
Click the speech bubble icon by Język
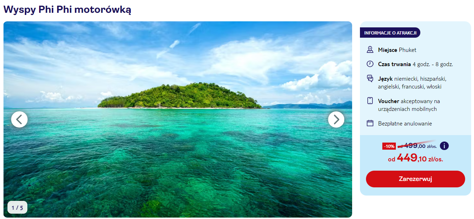(370, 79)
